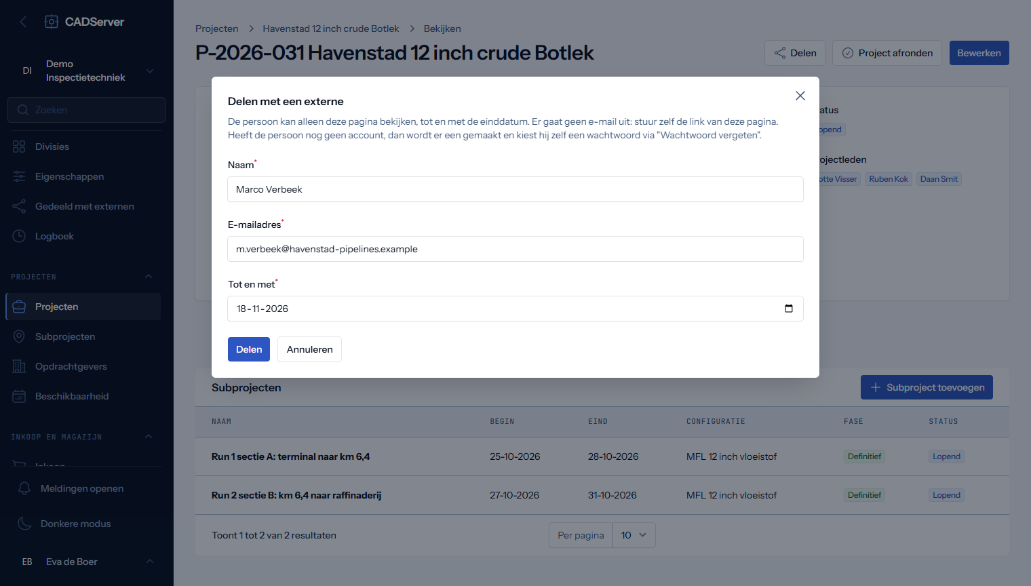Click the Gedeeld met externen share icon
Screen dimensions: 1031x586
coord(19,206)
